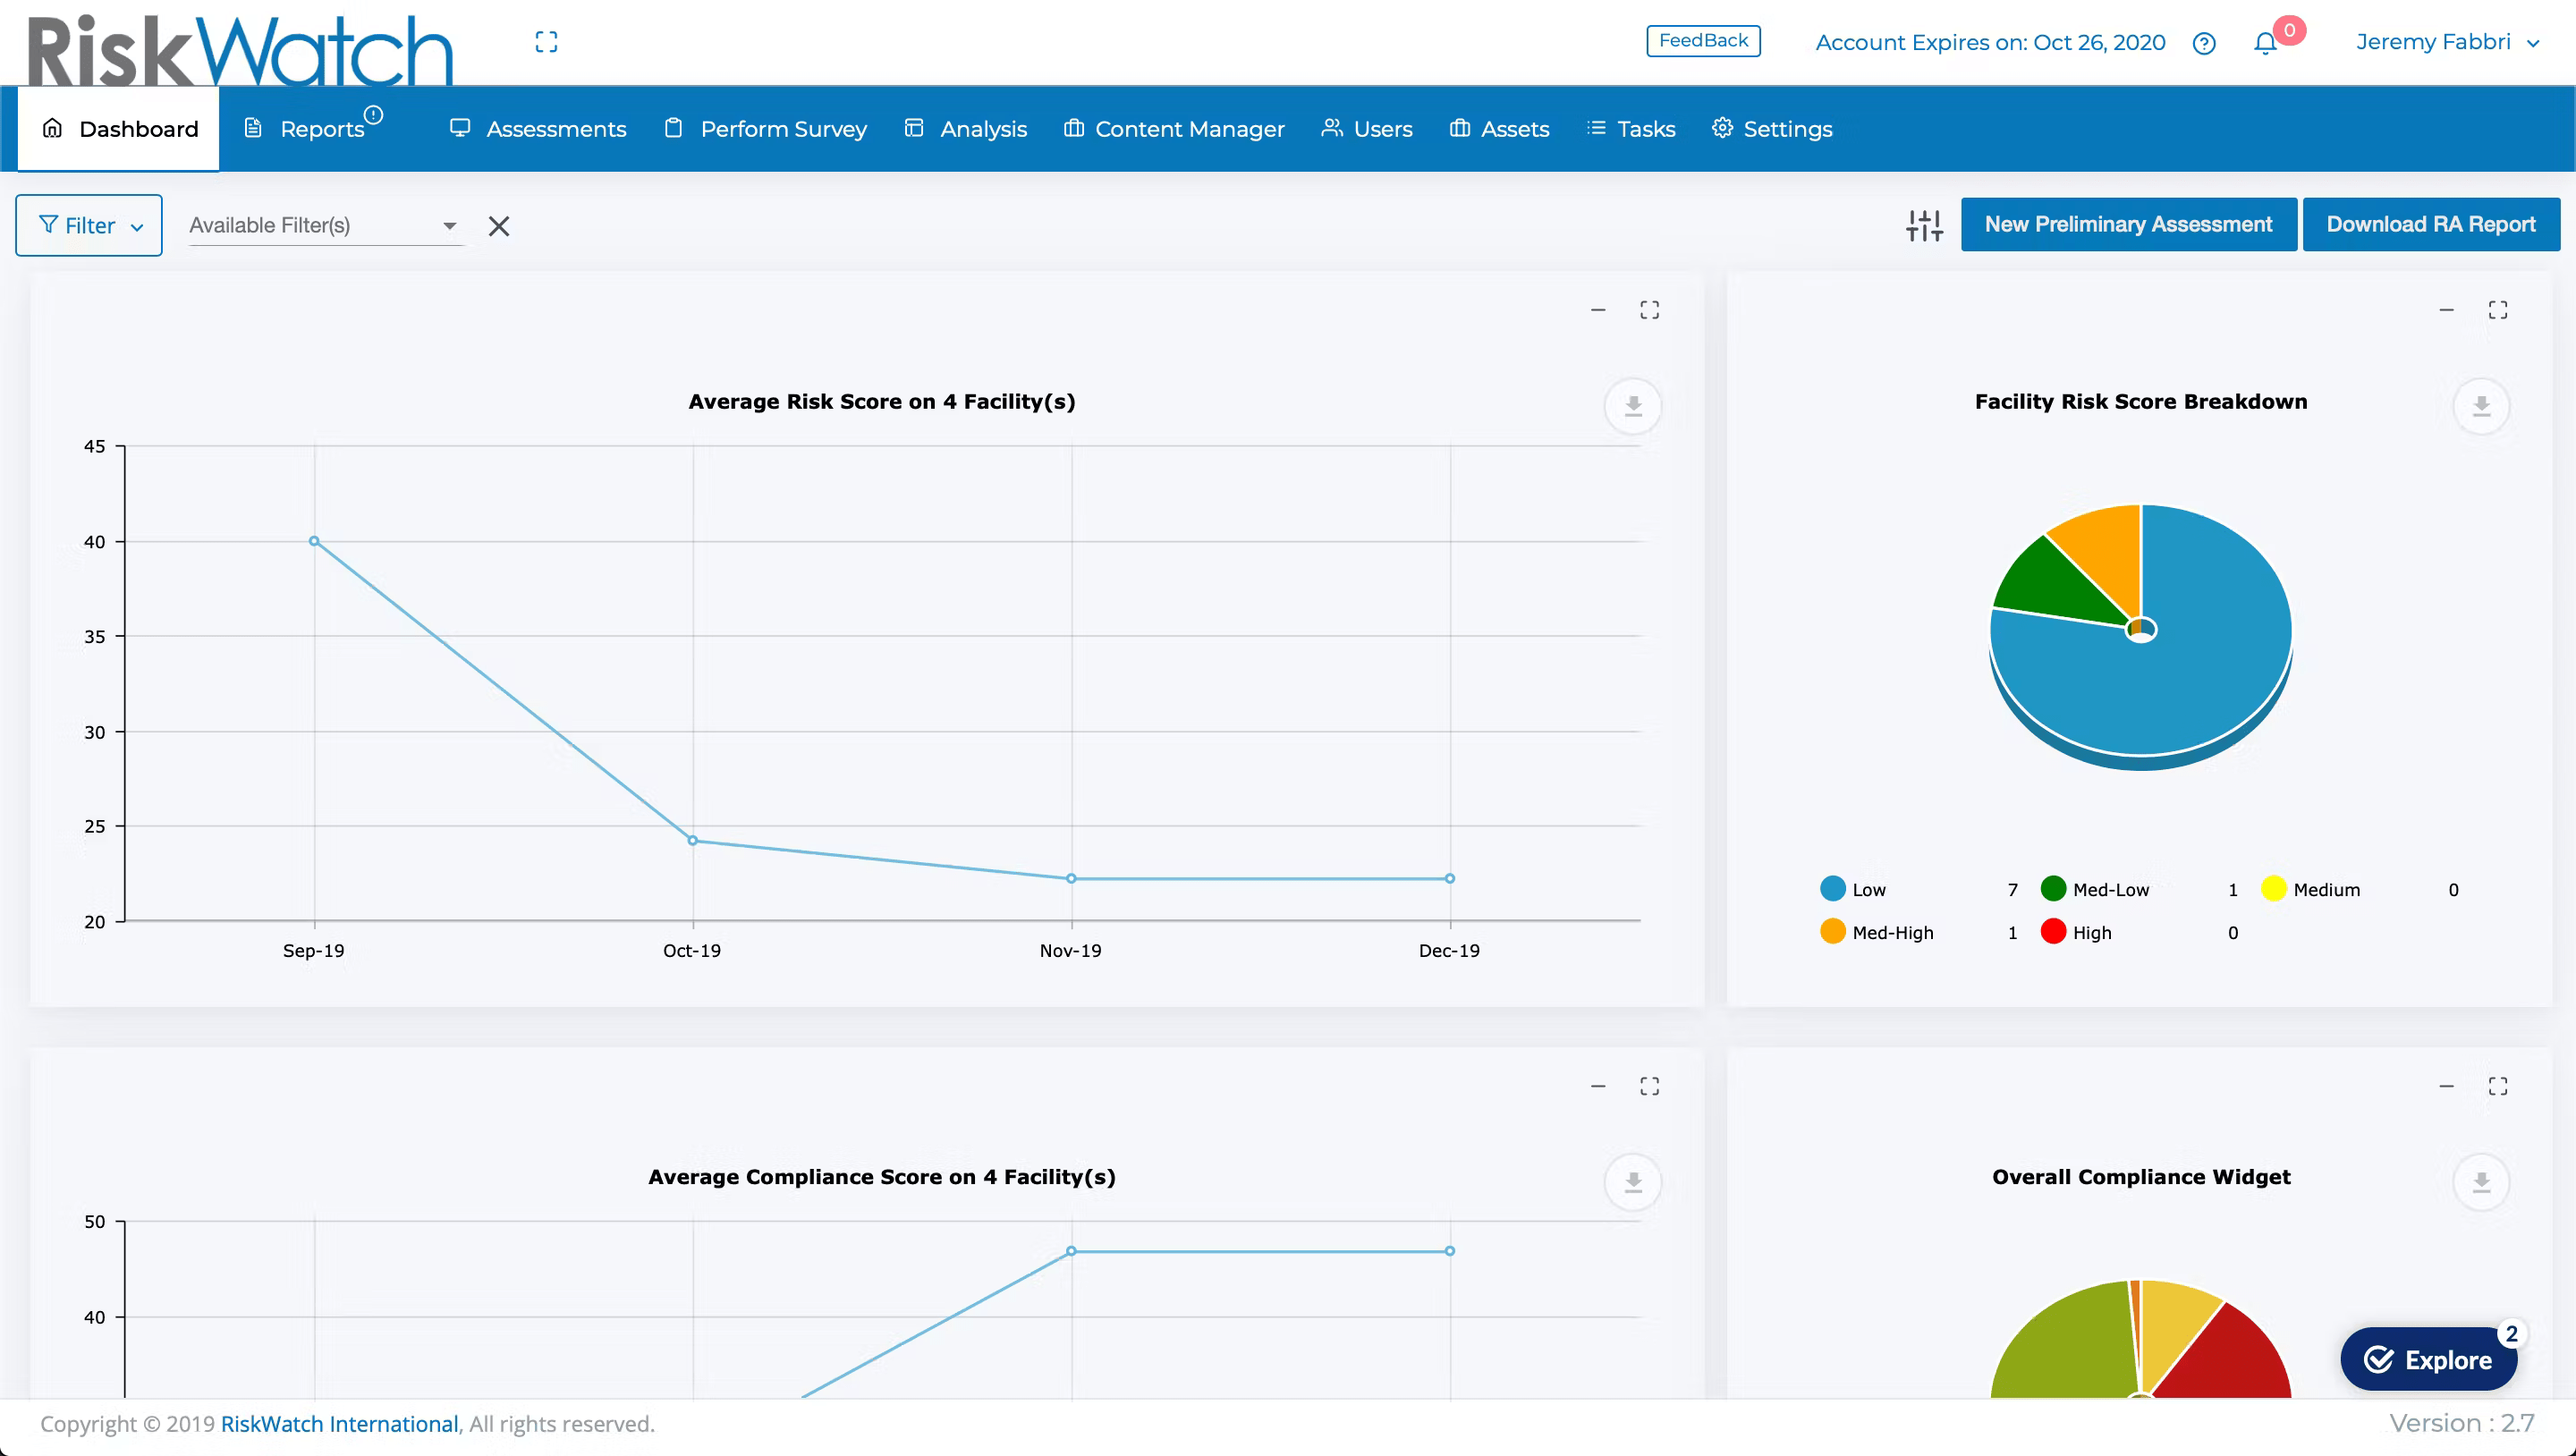Select the Low legend color swatch

point(1832,888)
